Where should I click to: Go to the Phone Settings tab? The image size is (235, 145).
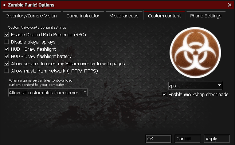point(205,16)
